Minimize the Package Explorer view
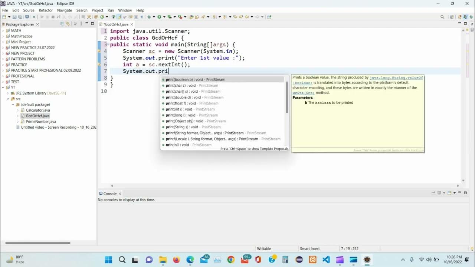The image size is (475, 267). tap(87, 23)
